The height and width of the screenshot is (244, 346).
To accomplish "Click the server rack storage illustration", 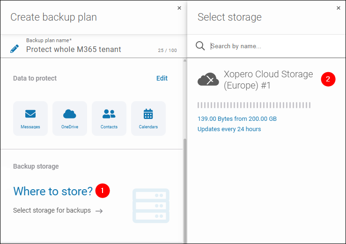I will coord(151,206).
